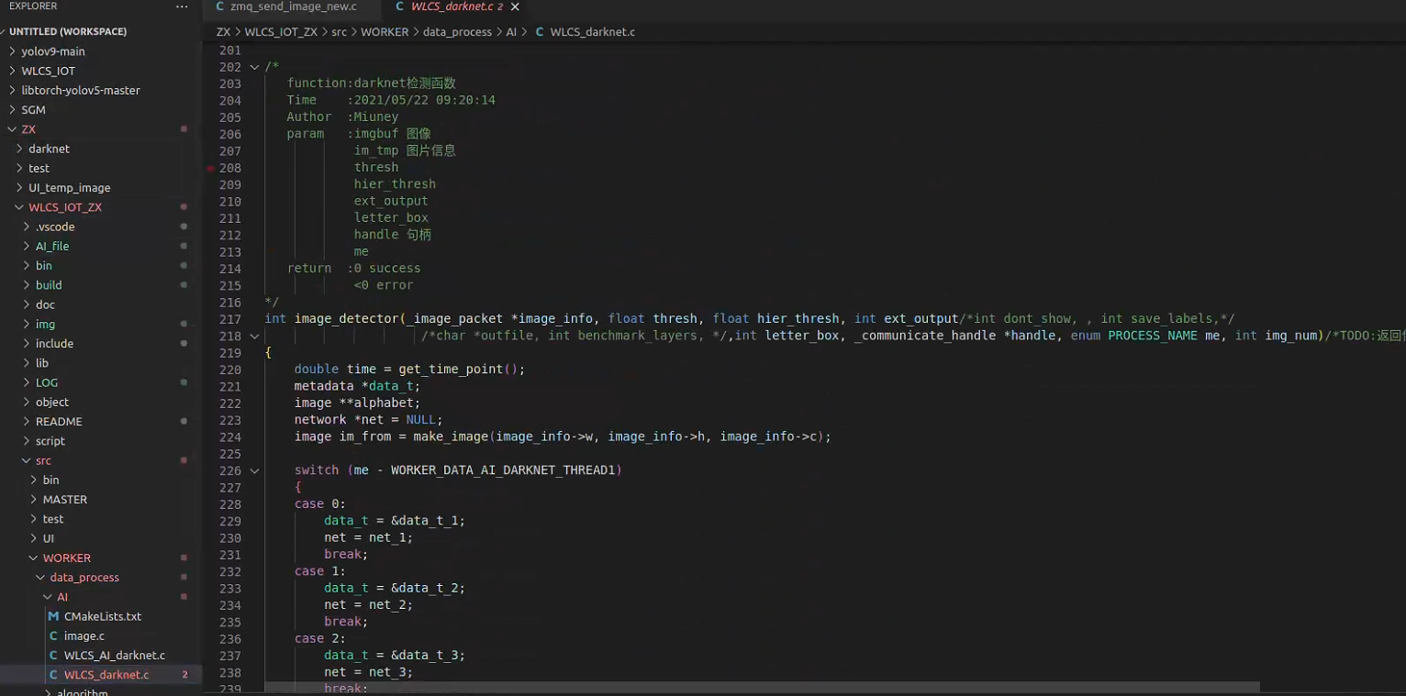Click breadcrumb segment data_process

(x=459, y=32)
